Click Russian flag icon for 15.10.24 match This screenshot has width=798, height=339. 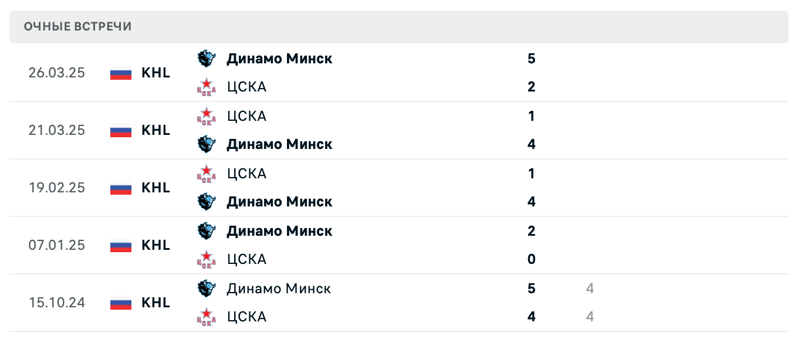pyautogui.click(x=121, y=303)
